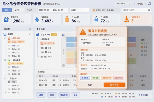Click the orange shelf map cell
The image size is (154, 102).
pyautogui.click(x=70, y=61)
